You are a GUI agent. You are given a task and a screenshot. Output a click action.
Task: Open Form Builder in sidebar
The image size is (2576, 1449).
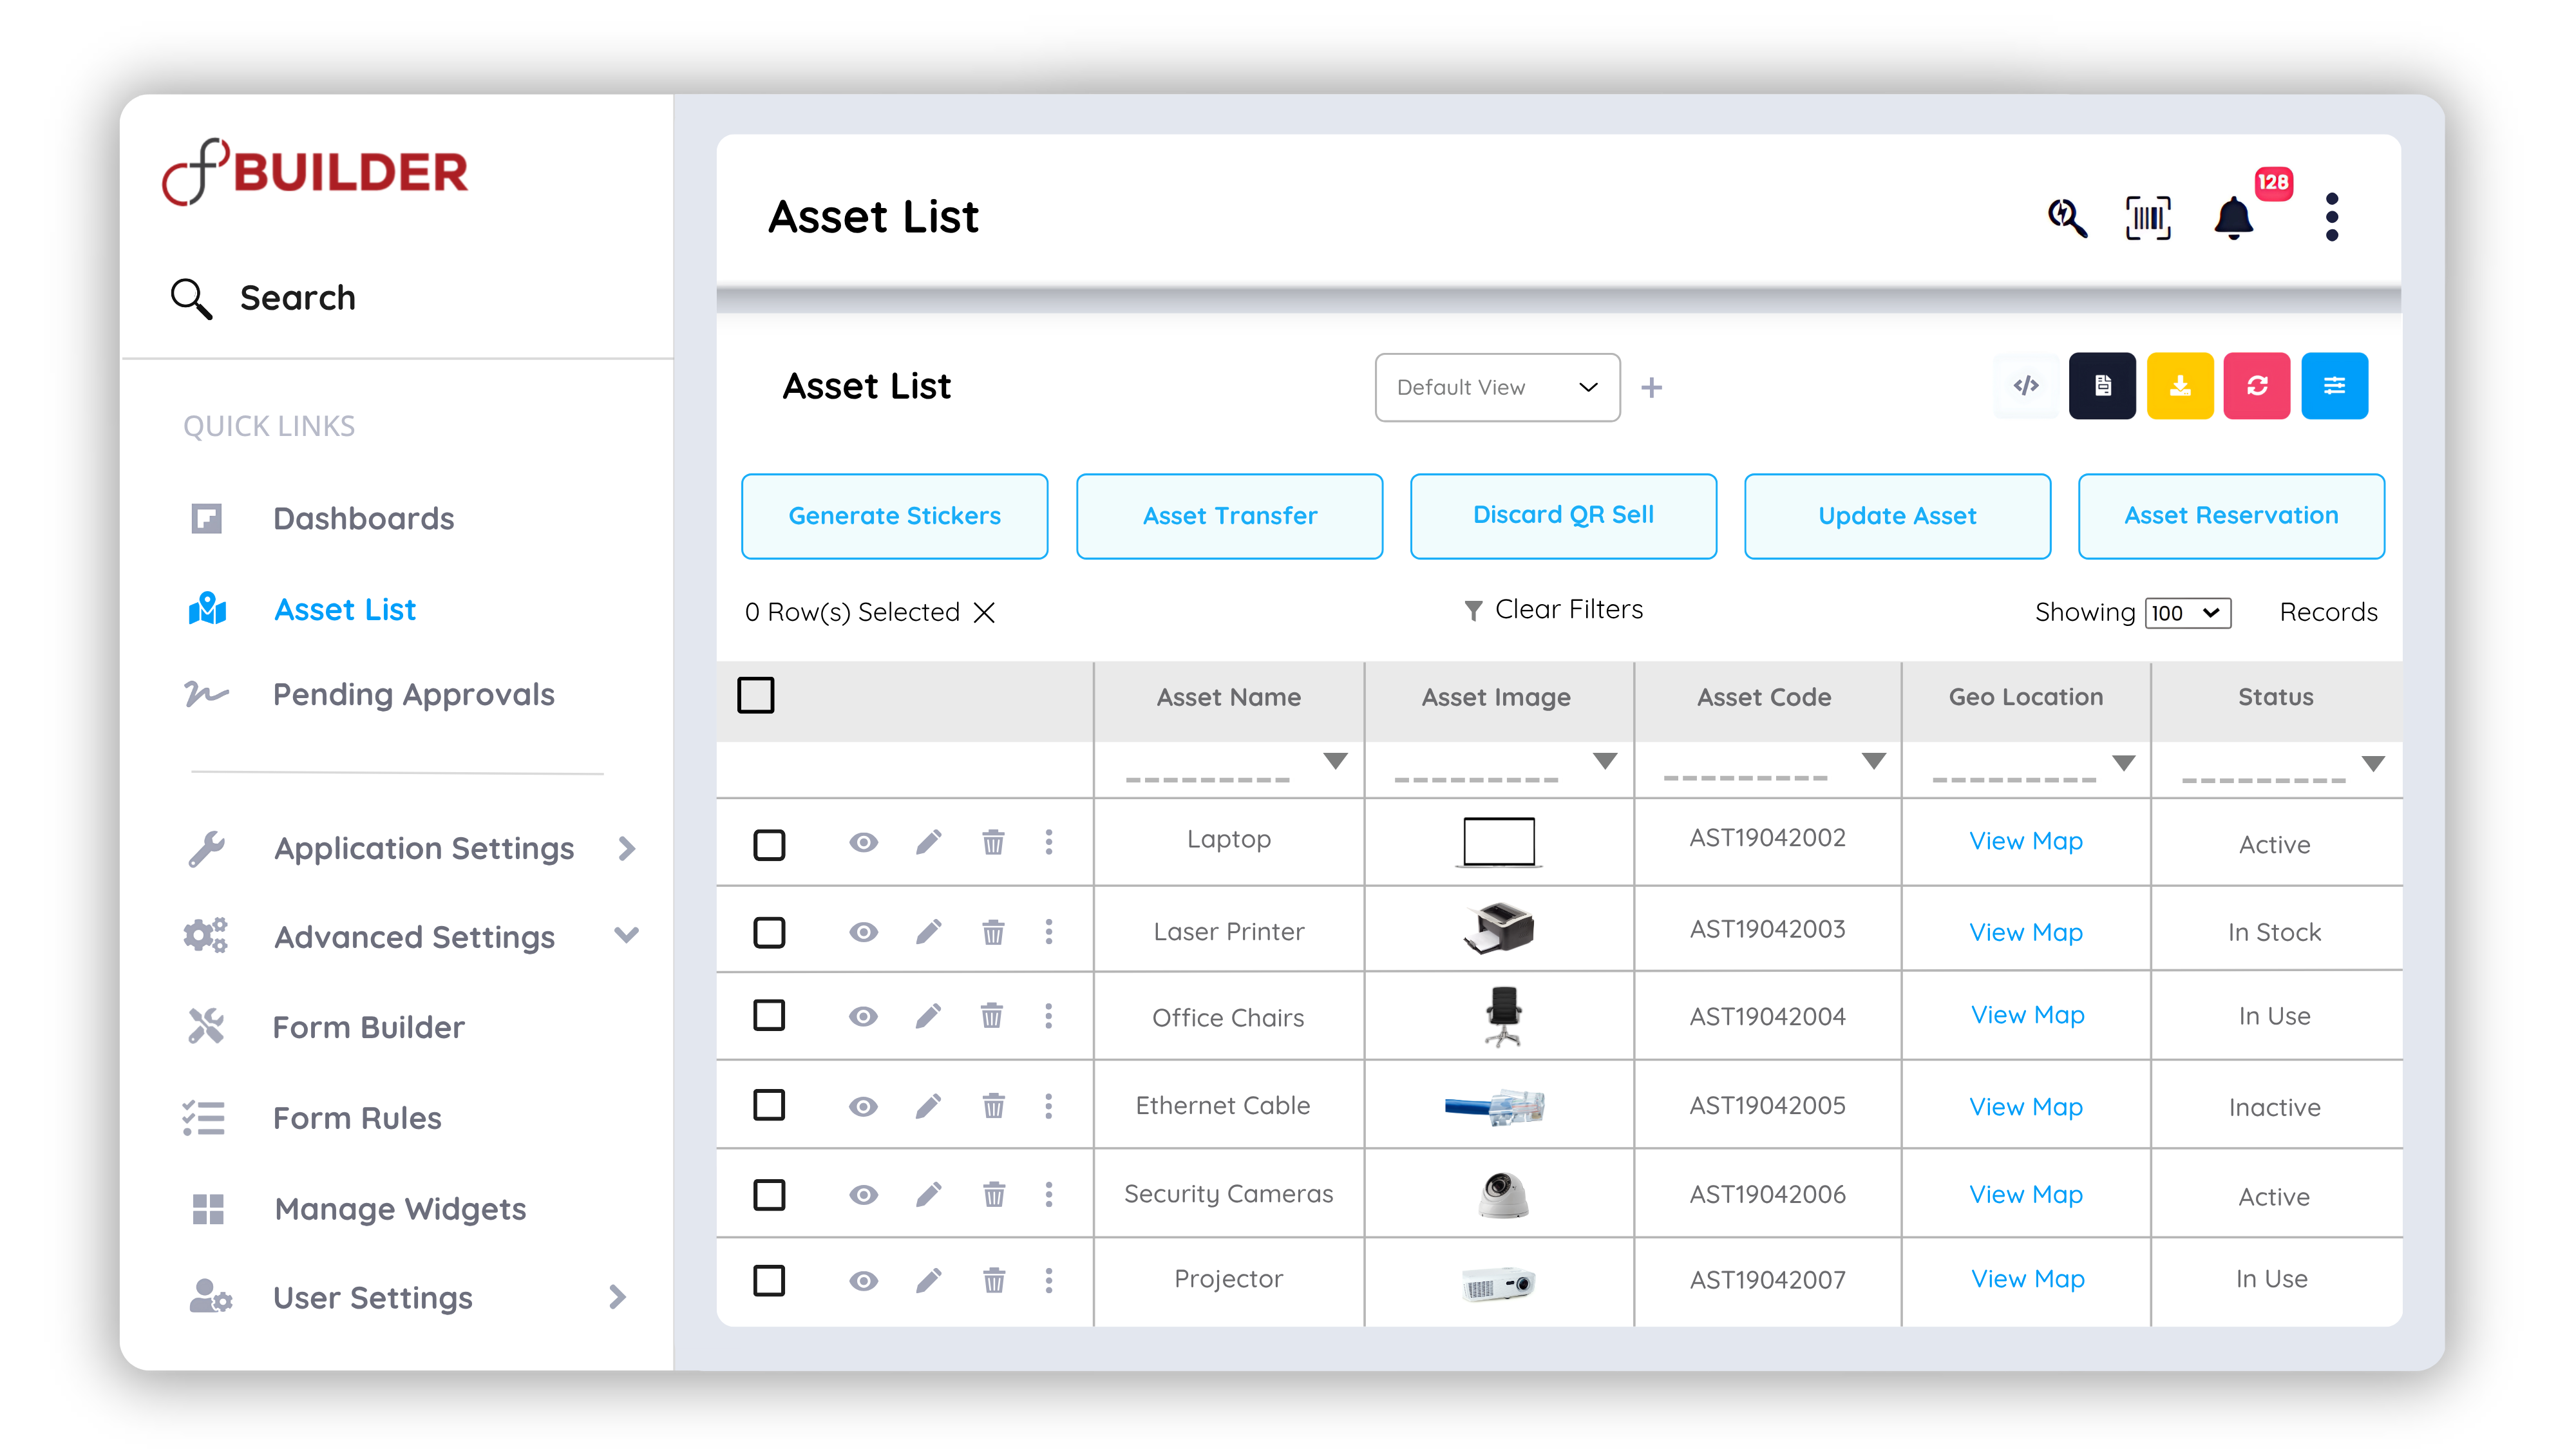point(368,1027)
